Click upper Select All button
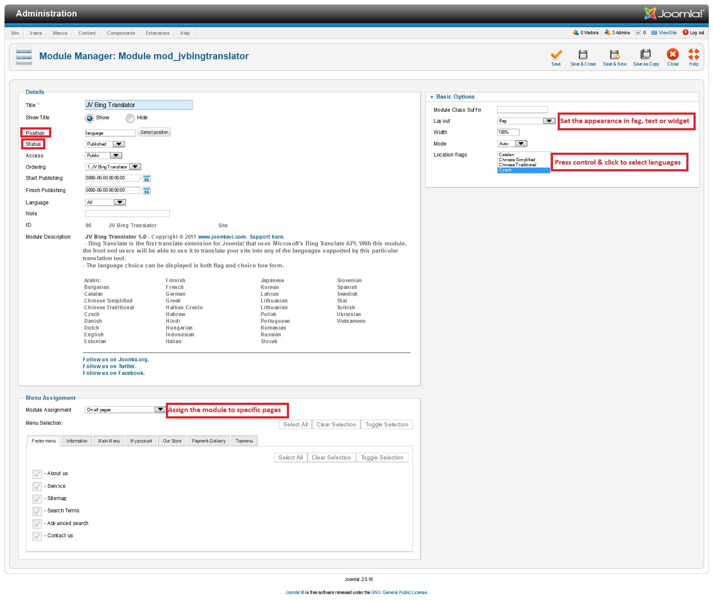Viewport: 713px width, 605px height. pyautogui.click(x=295, y=425)
